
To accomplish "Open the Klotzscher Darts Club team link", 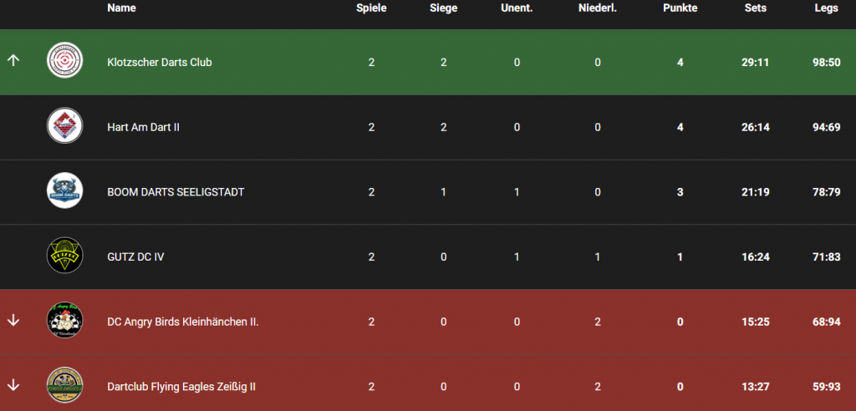I will pyautogui.click(x=160, y=63).
